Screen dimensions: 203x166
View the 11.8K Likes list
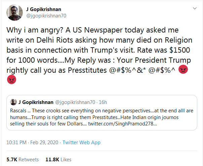click(58, 160)
